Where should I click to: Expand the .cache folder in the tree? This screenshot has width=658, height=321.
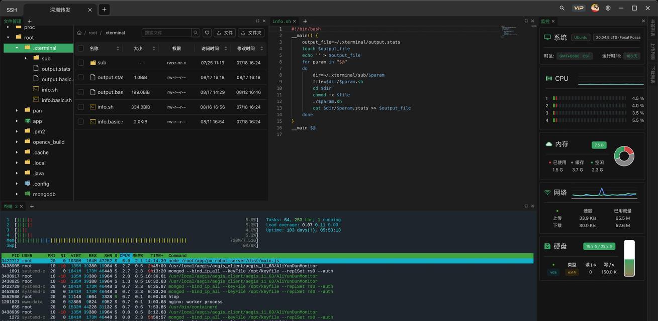tap(17, 152)
